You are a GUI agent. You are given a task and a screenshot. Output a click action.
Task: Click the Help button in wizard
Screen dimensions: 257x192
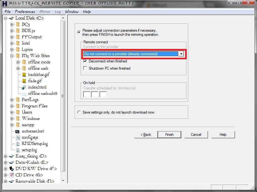223,135
